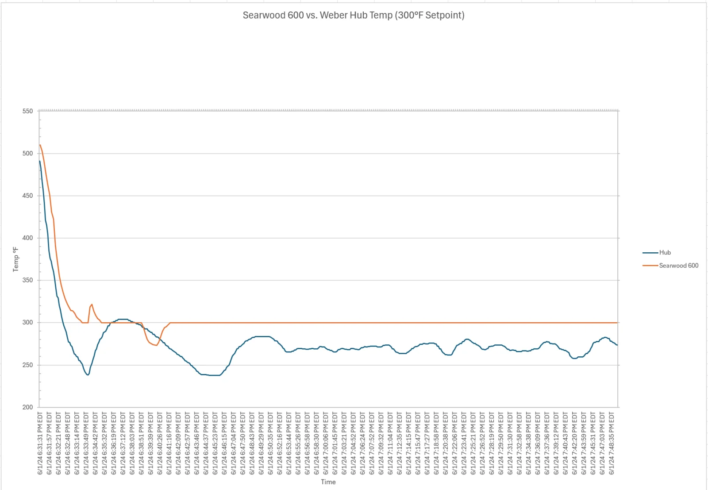Click x-axis label '6/1/24 6:43:46 PM EDT'
Screen dimensions: 708x490
(x=196, y=444)
